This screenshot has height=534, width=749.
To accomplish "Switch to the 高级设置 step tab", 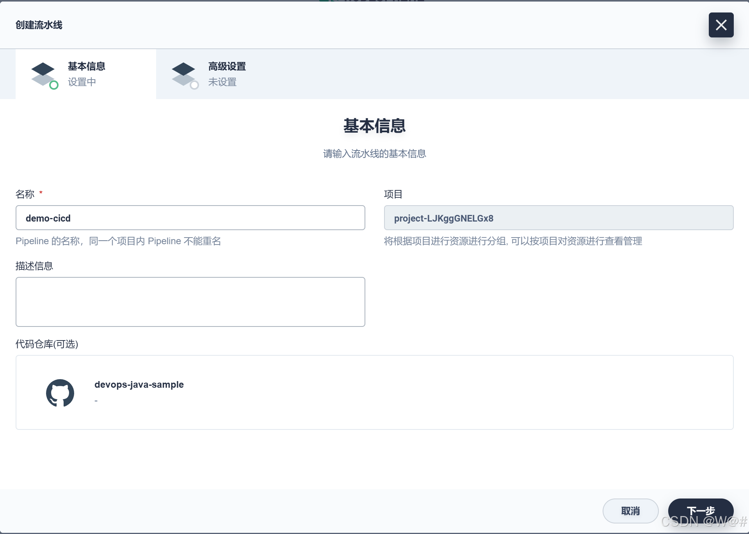I will point(226,74).
